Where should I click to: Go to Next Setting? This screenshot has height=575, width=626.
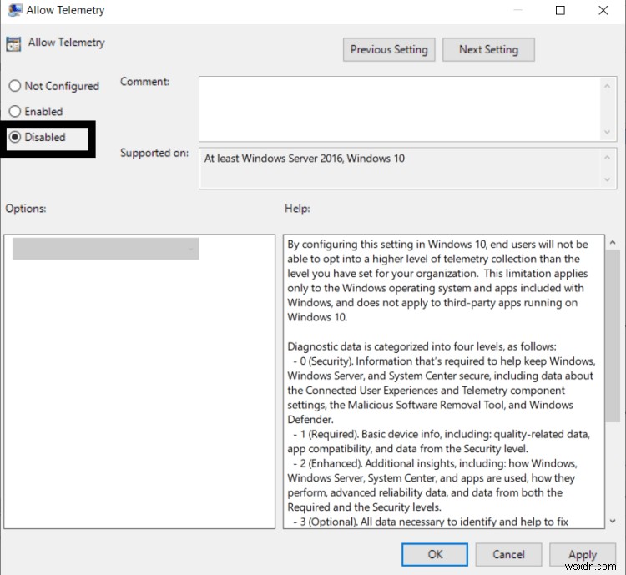[x=488, y=49]
